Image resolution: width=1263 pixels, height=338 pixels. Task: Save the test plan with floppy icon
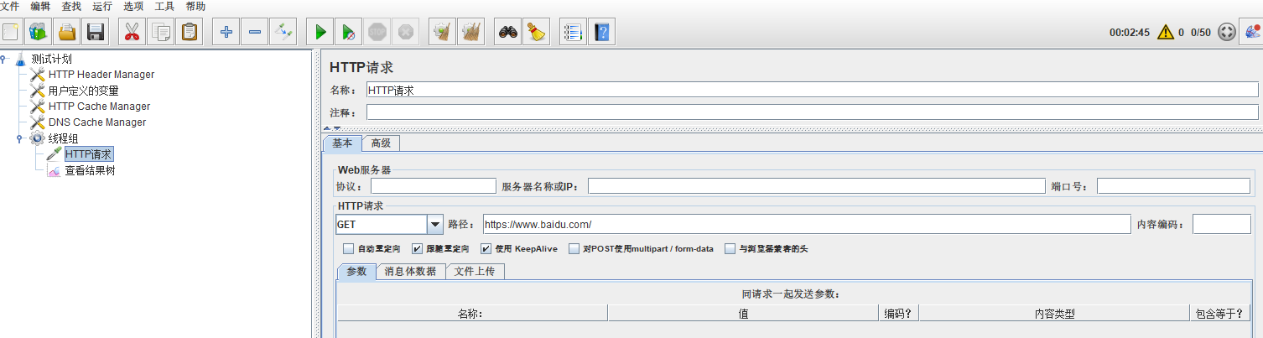(96, 33)
